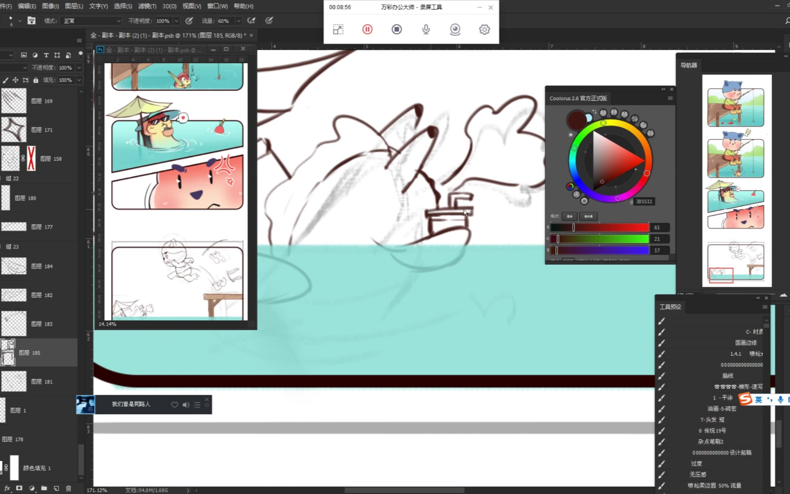
Task: Stop the screen recording
Action: pos(396,29)
